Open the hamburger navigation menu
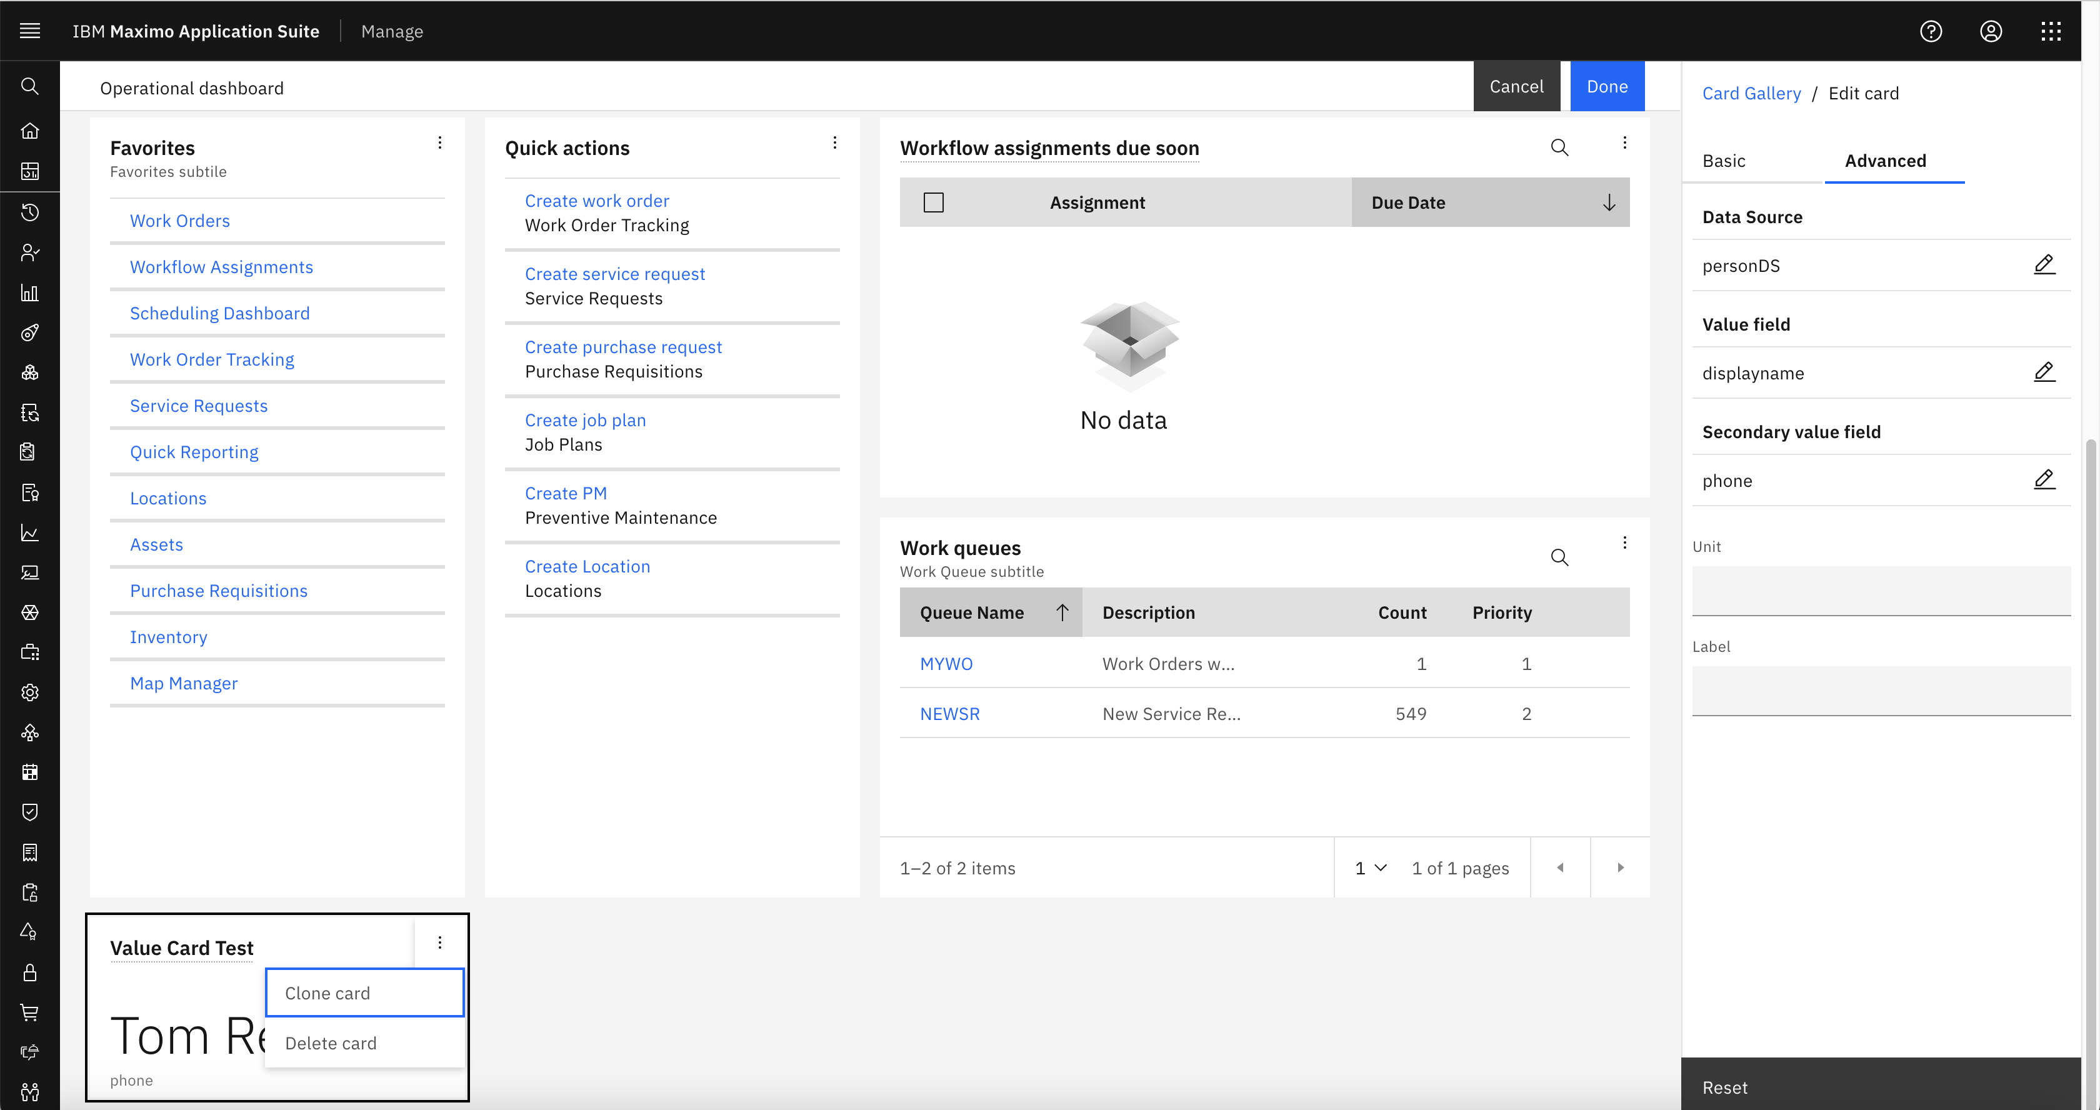This screenshot has width=2100, height=1110. click(x=30, y=31)
